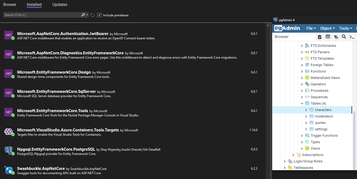Click the Search Objects magnifier icon

(x=344, y=37)
